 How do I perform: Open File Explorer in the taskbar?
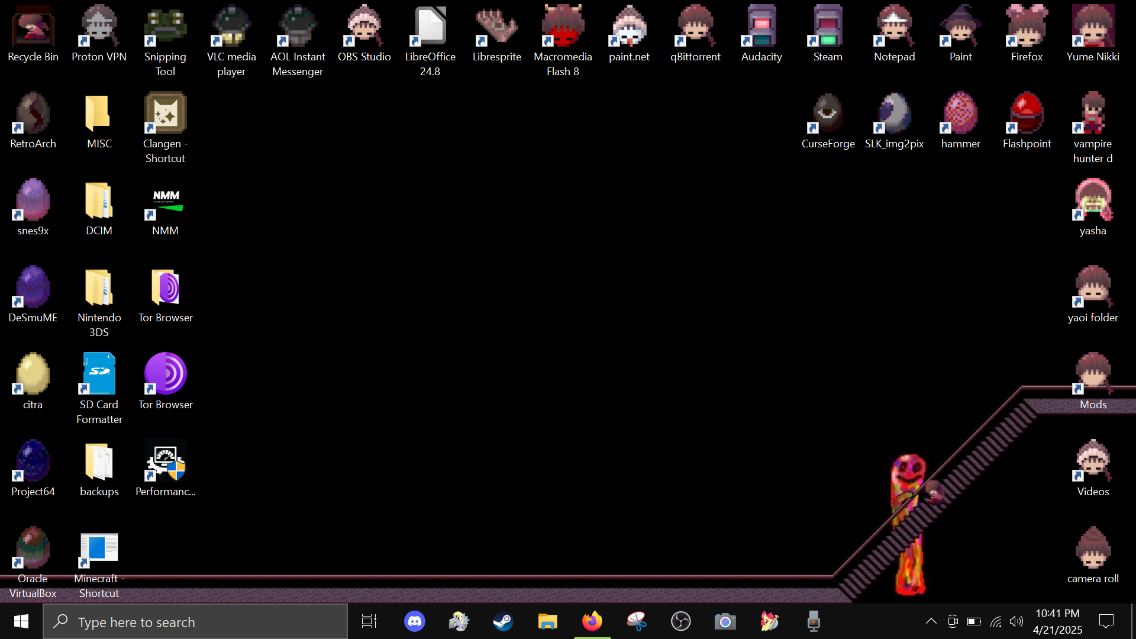coord(547,622)
